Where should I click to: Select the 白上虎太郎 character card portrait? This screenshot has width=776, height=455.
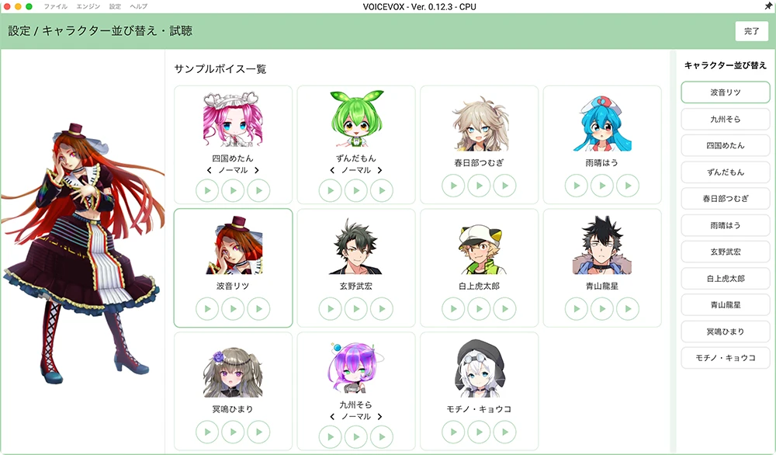[x=479, y=248]
